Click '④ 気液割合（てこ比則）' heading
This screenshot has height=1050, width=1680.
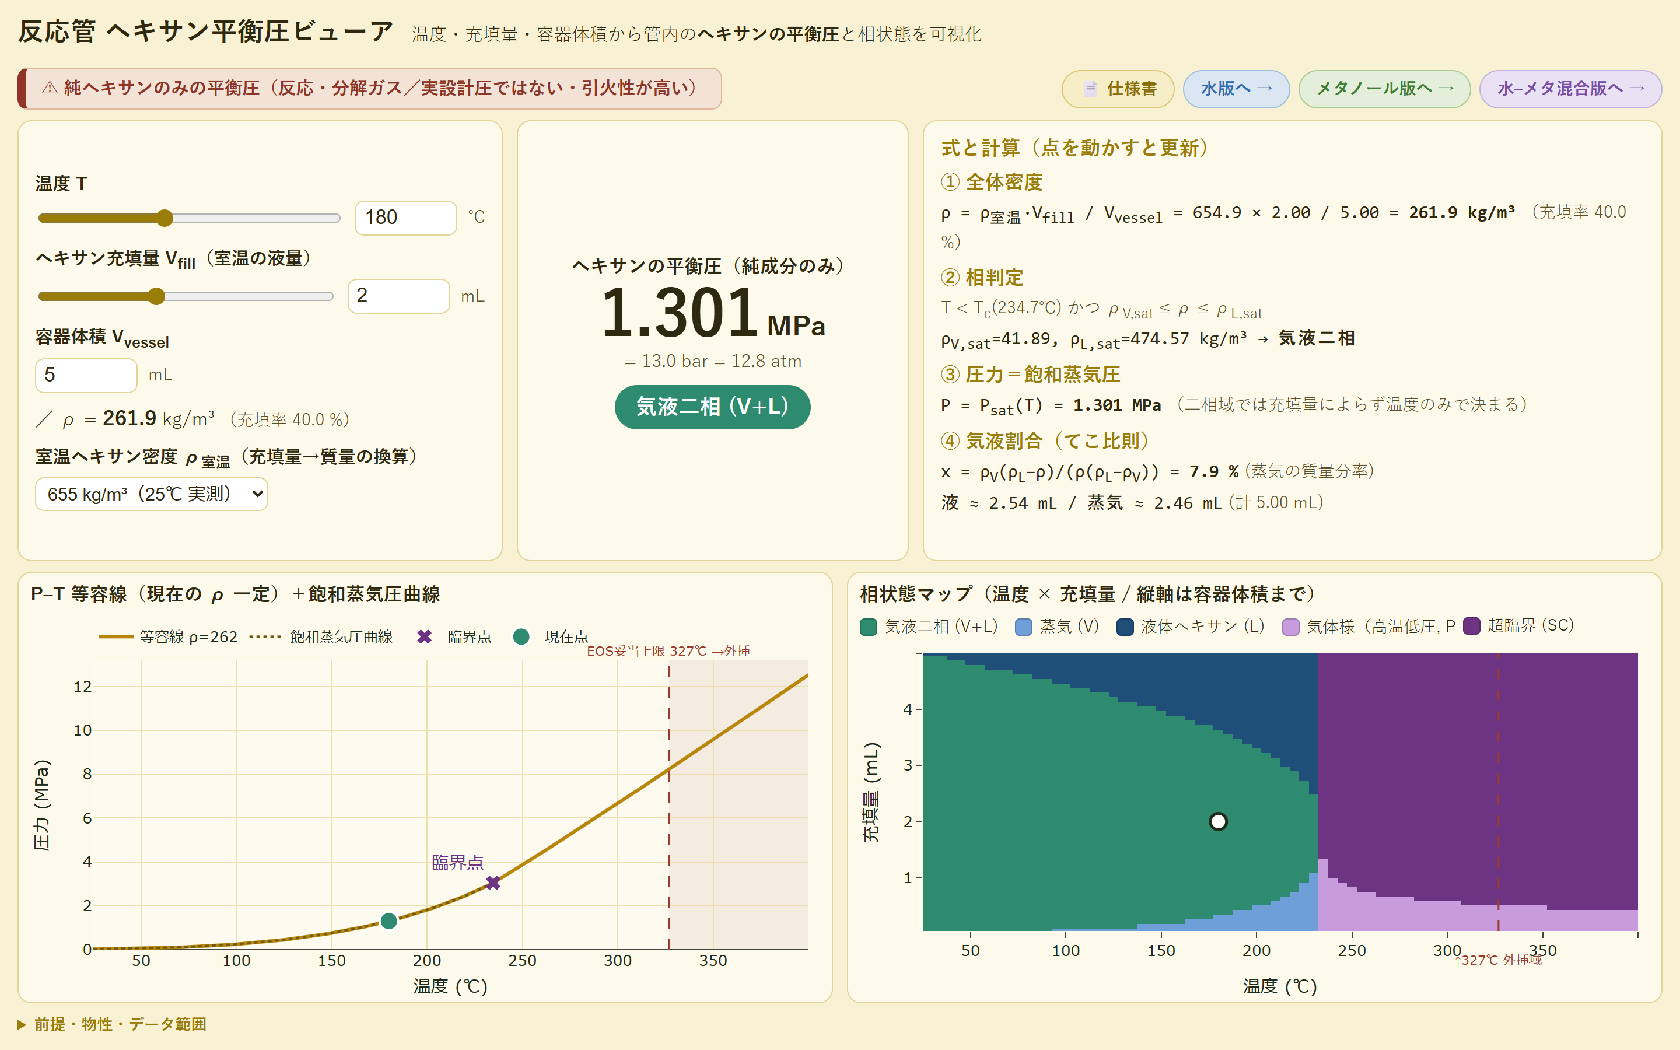tap(1045, 441)
